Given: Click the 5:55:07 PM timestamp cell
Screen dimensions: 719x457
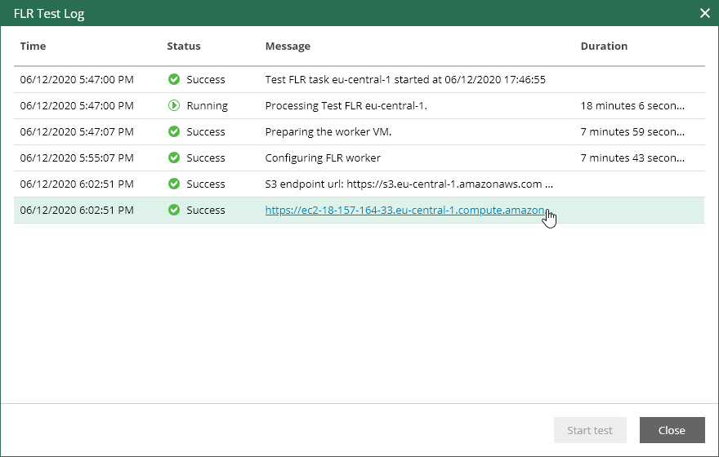Looking at the screenshot, I should pyautogui.click(x=77, y=158).
